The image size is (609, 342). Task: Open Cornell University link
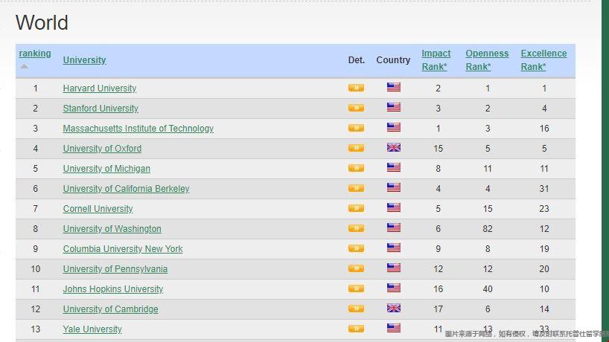[x=98, y=209]
